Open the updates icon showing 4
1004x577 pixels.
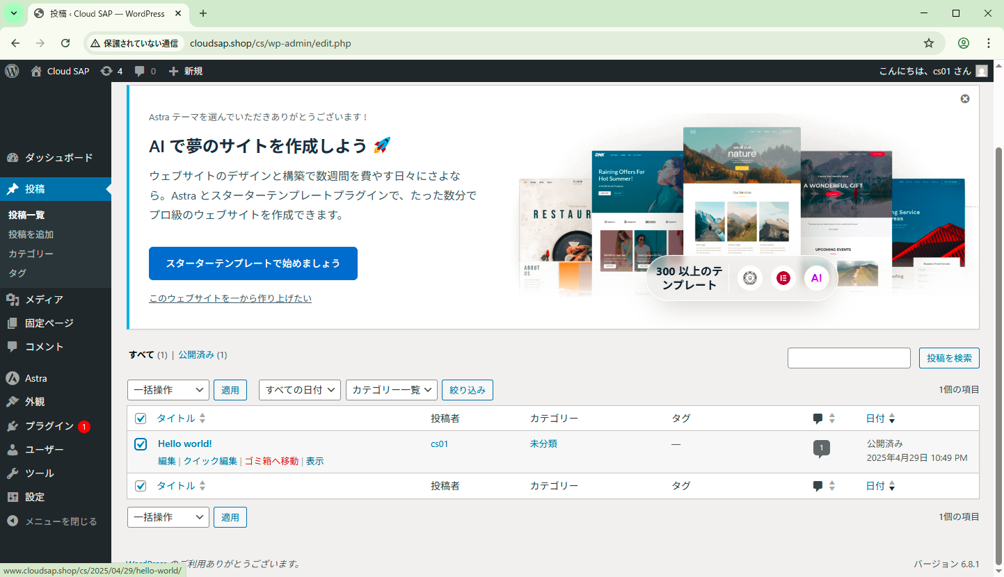[x=106, y=71]
